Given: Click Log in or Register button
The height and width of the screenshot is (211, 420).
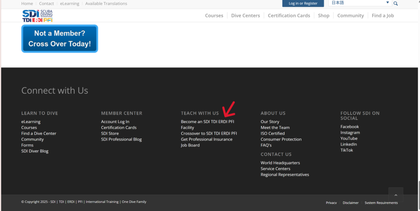Looking at the screenshot, I should [303, 4].
